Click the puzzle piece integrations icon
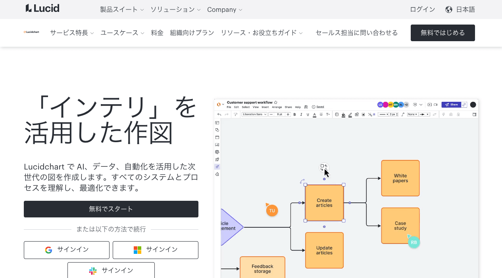 point(217,174)
